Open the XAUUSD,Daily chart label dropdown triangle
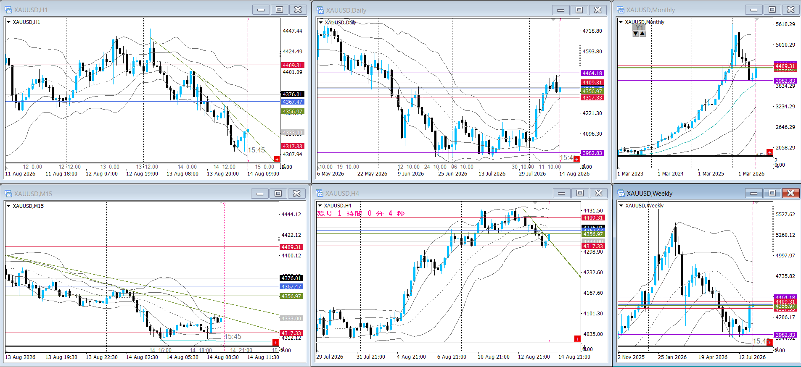This screenshot has width=801, height=367. pos(320,22)
